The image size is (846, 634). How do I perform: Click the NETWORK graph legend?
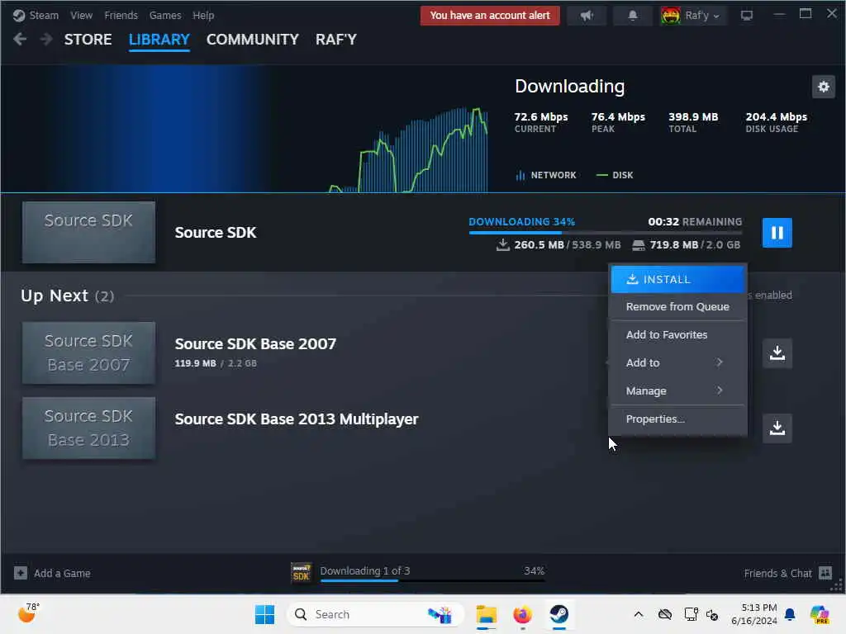(546, 175)
